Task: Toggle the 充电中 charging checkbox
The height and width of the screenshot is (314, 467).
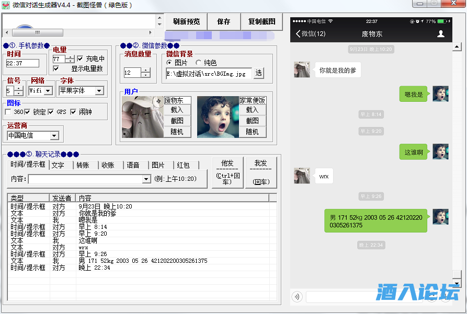Action: coord(81,59)
